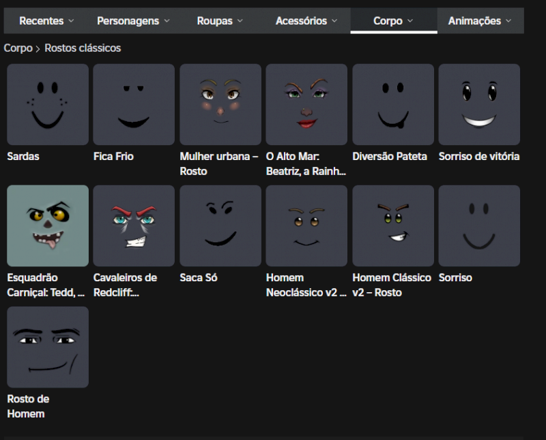Click the Sorriso de vitória title
The image size is (546, 440).
[x=479, y=157]
